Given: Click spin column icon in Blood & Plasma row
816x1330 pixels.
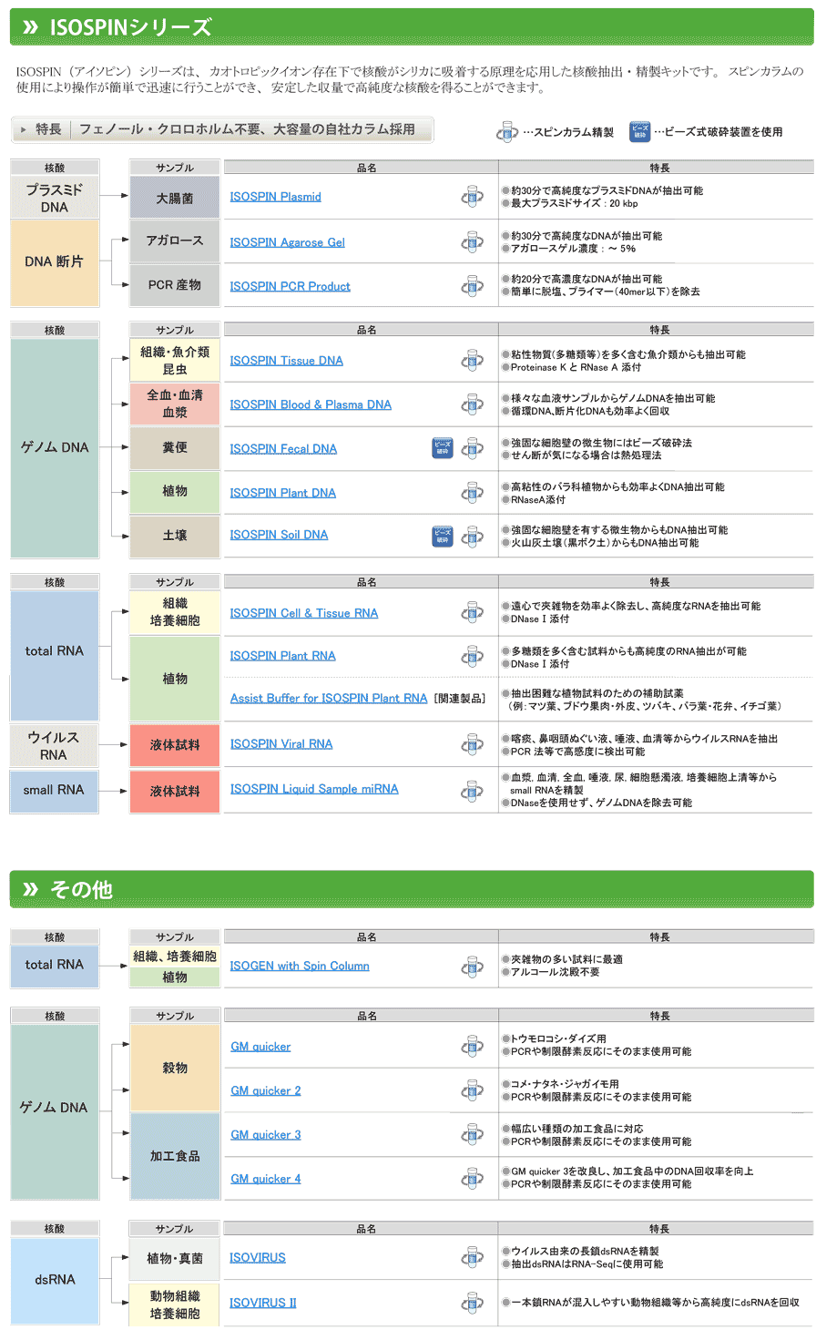Looking at the screenshot, I should (472, 404).
